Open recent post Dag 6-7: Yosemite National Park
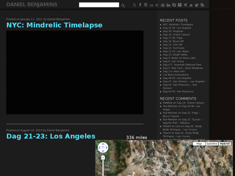Image resolution: width=235 pixels, height=176 pixels. (x=182, y=65)
